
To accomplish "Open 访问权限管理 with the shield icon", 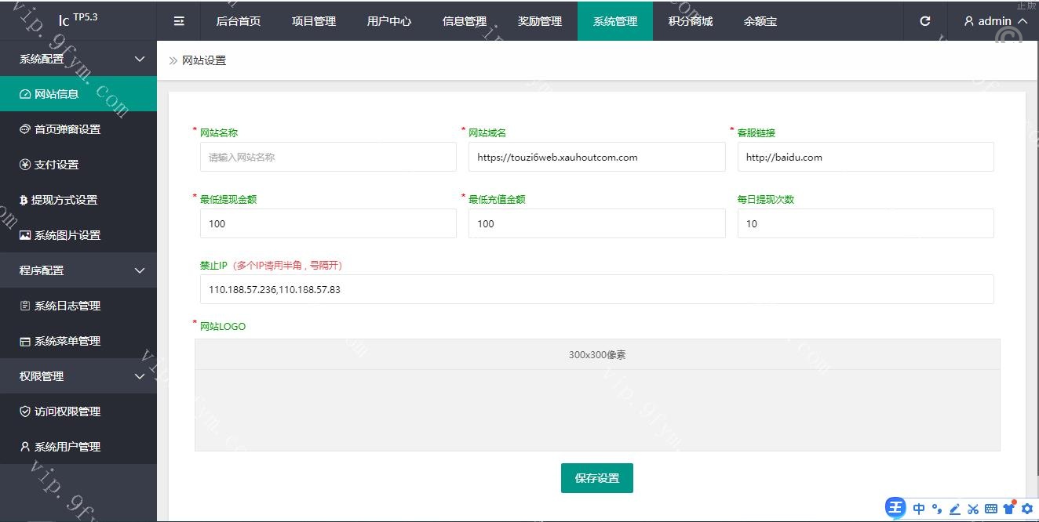I will click(67, 411).
